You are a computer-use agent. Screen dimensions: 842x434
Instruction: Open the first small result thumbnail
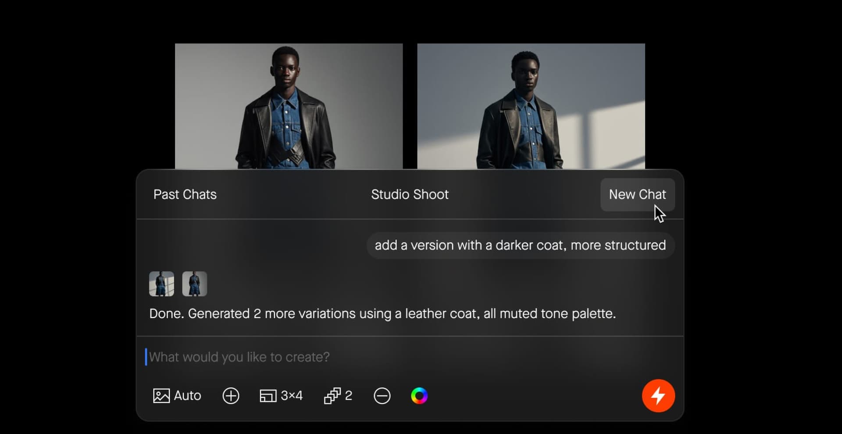coord(161,284)
